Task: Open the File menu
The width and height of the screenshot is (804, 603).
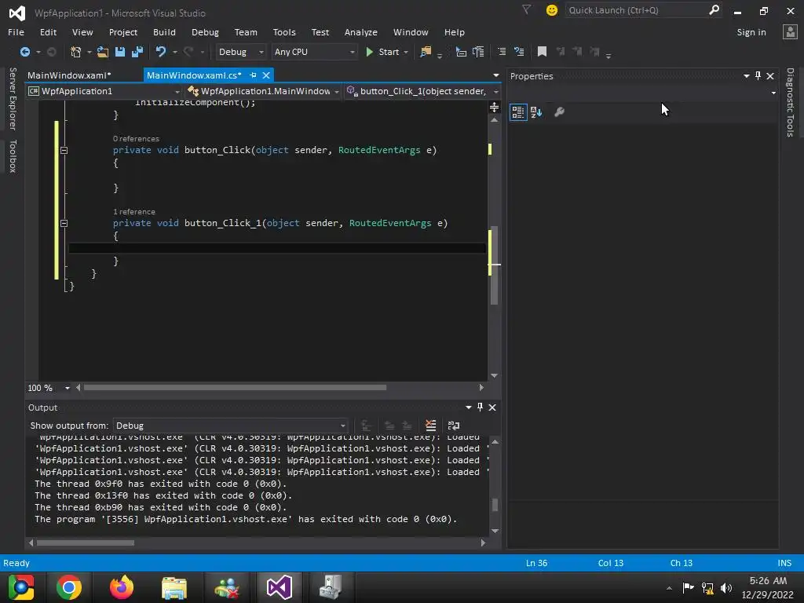Action: (16, 32)
